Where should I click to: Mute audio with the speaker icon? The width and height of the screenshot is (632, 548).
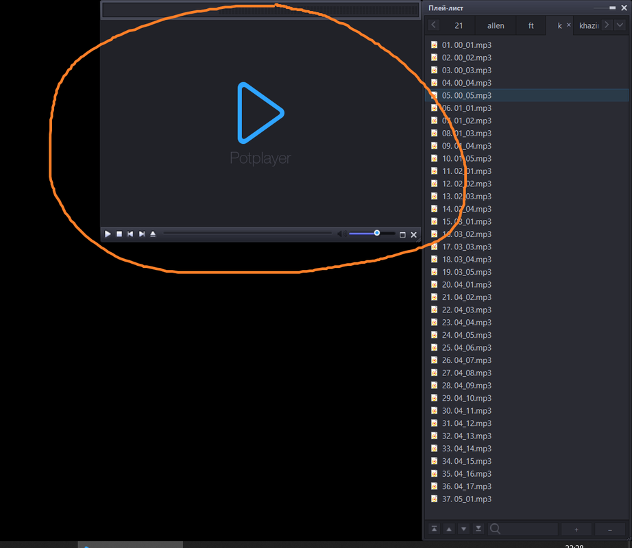[341, 234]
